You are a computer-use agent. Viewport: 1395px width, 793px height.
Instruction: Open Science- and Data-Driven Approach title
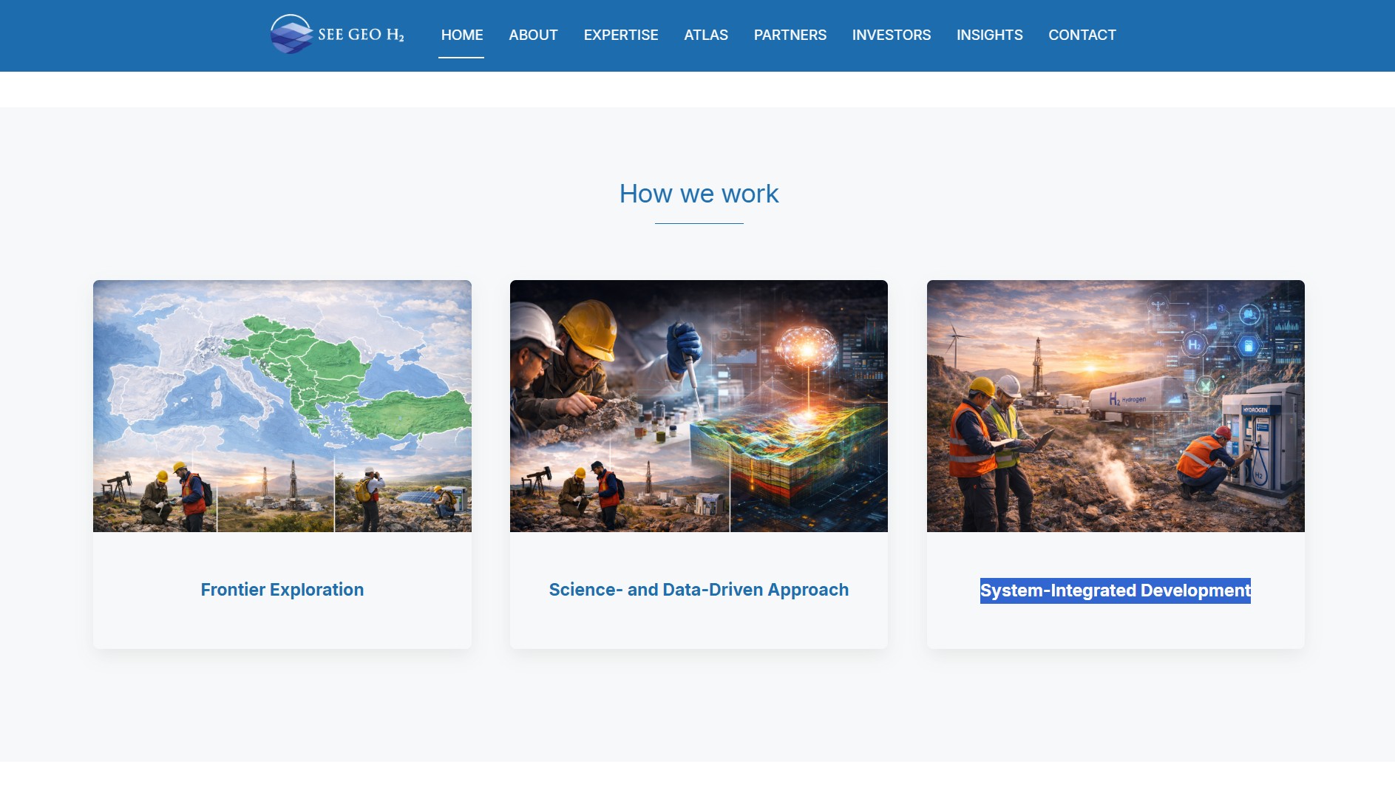(x=699, y=590)
